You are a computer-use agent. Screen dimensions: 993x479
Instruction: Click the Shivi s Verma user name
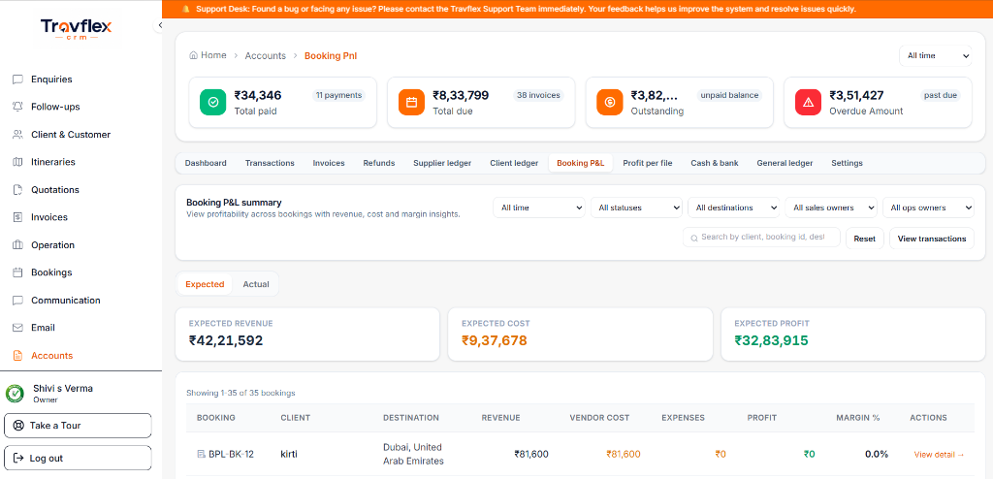pyautogui.click(x=63, y=388)
